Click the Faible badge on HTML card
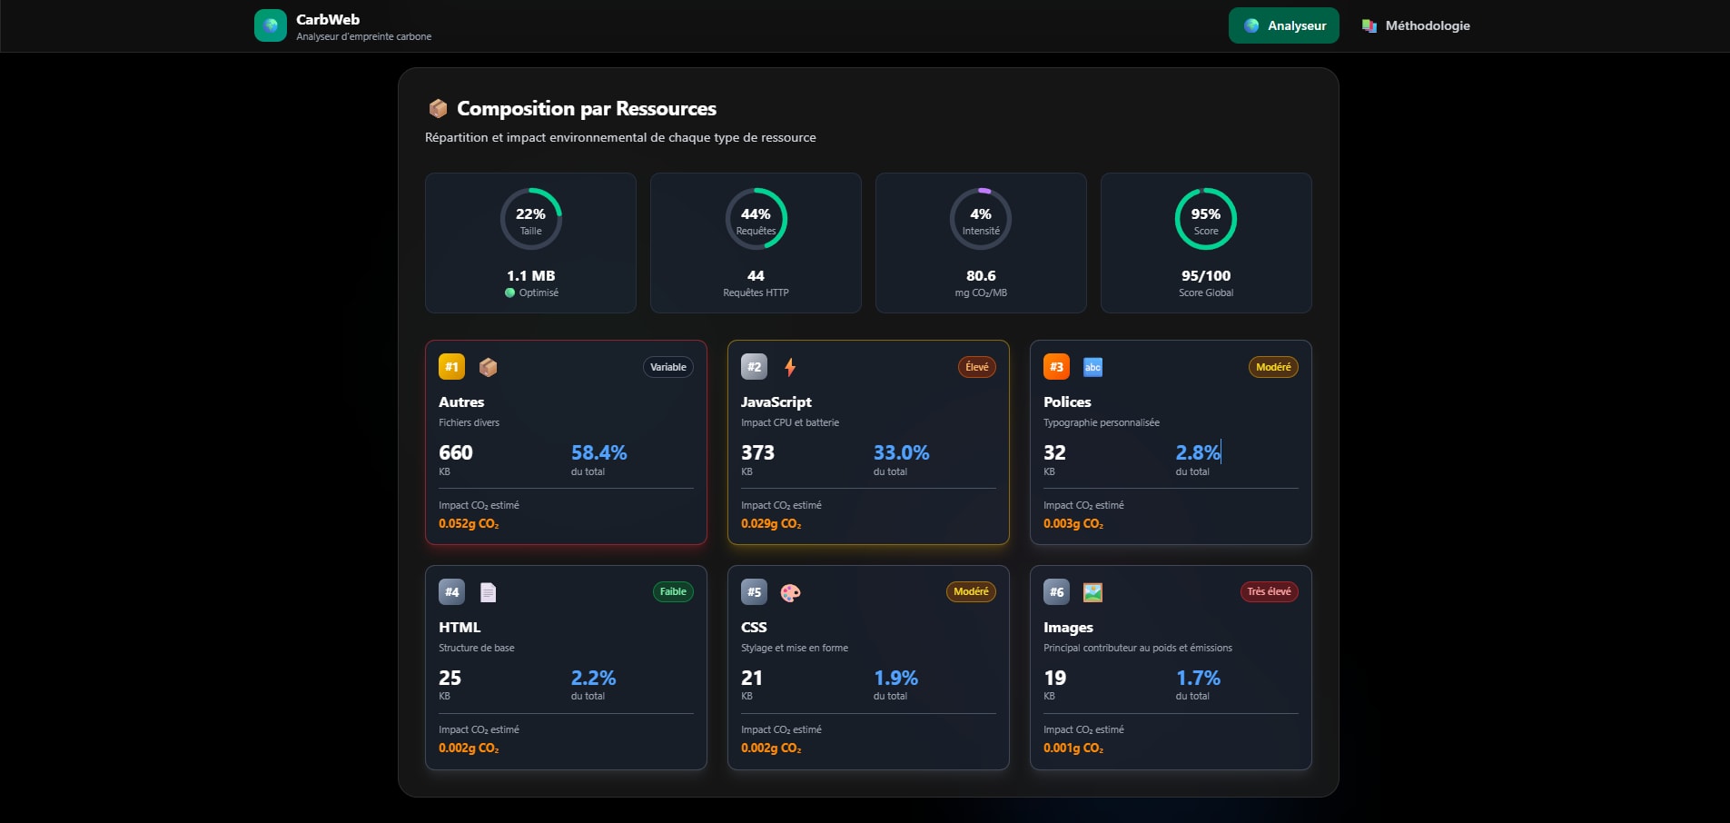 (673, 592)
